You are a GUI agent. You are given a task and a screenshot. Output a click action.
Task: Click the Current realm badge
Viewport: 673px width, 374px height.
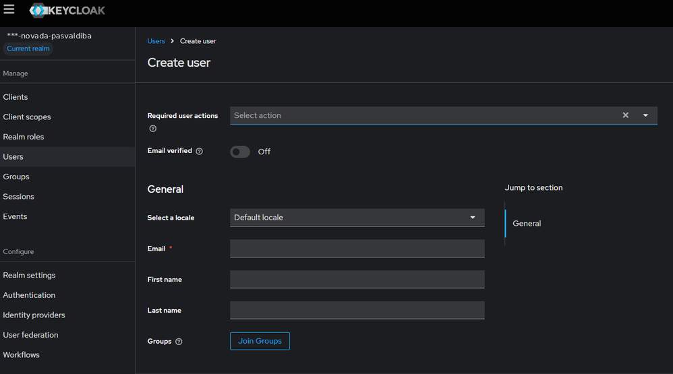28,49
